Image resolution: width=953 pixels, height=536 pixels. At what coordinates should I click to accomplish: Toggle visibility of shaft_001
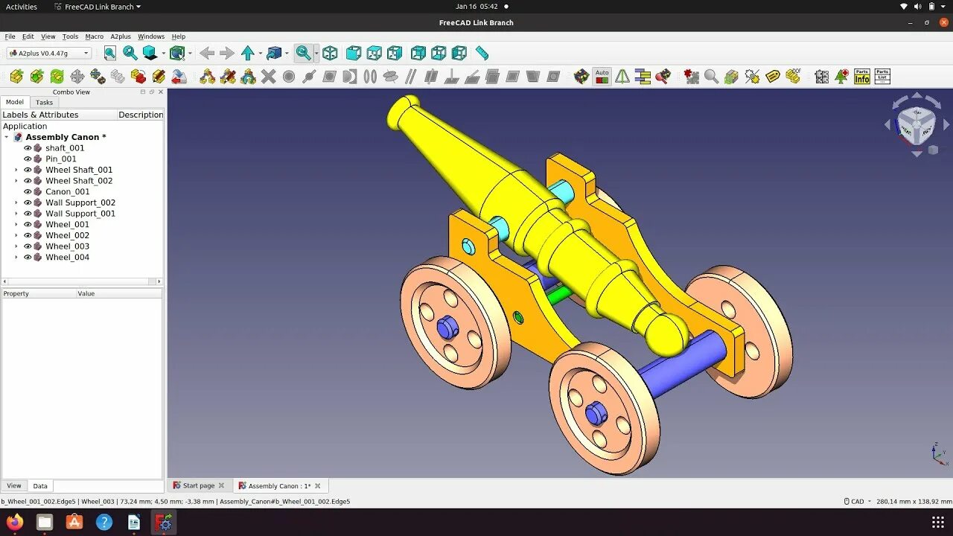(28, 148)
